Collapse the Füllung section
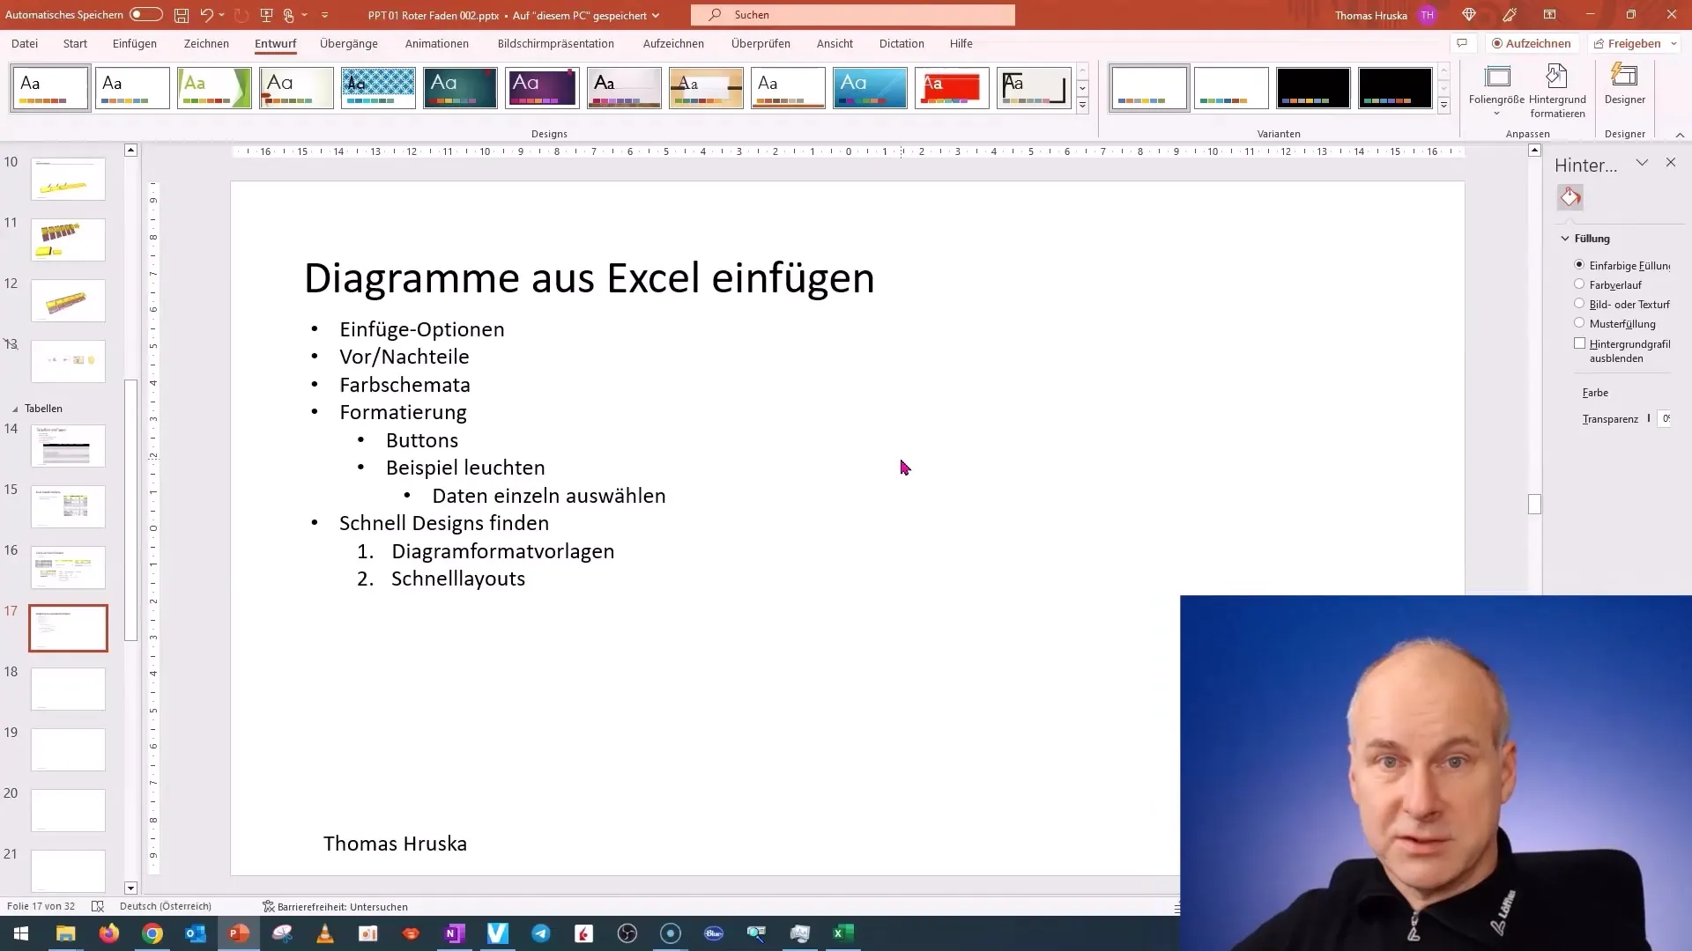Viewport: 1692px width, 951px height. (x=1565, y=239)
